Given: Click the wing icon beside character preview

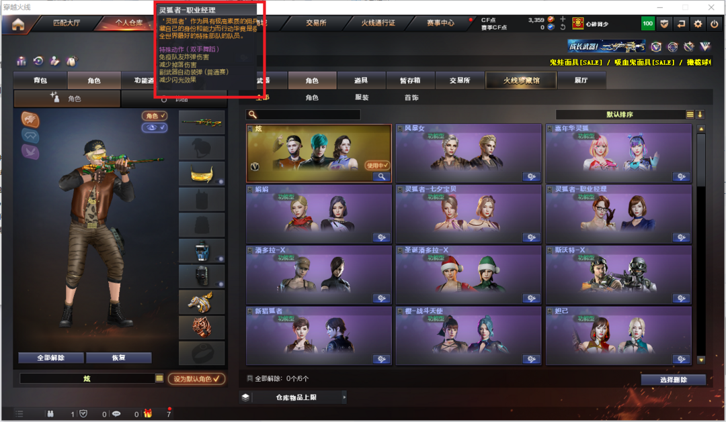Looking at the screenshot, I should (x=30, y=152).
